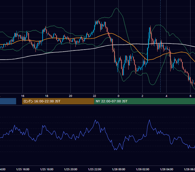Click the 1/26 00:00 time label
The width and height of the screenshot is (195, 172).
click(x=118, y=169)
